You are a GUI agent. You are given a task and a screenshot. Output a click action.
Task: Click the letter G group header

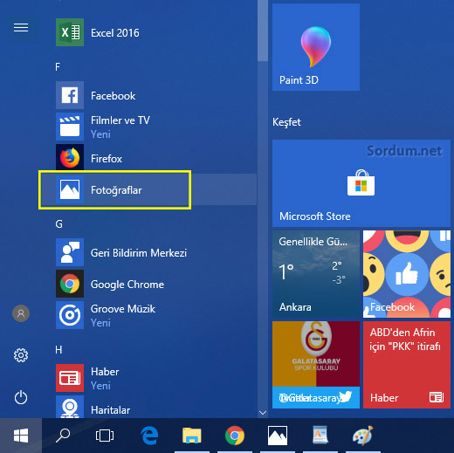58,224
